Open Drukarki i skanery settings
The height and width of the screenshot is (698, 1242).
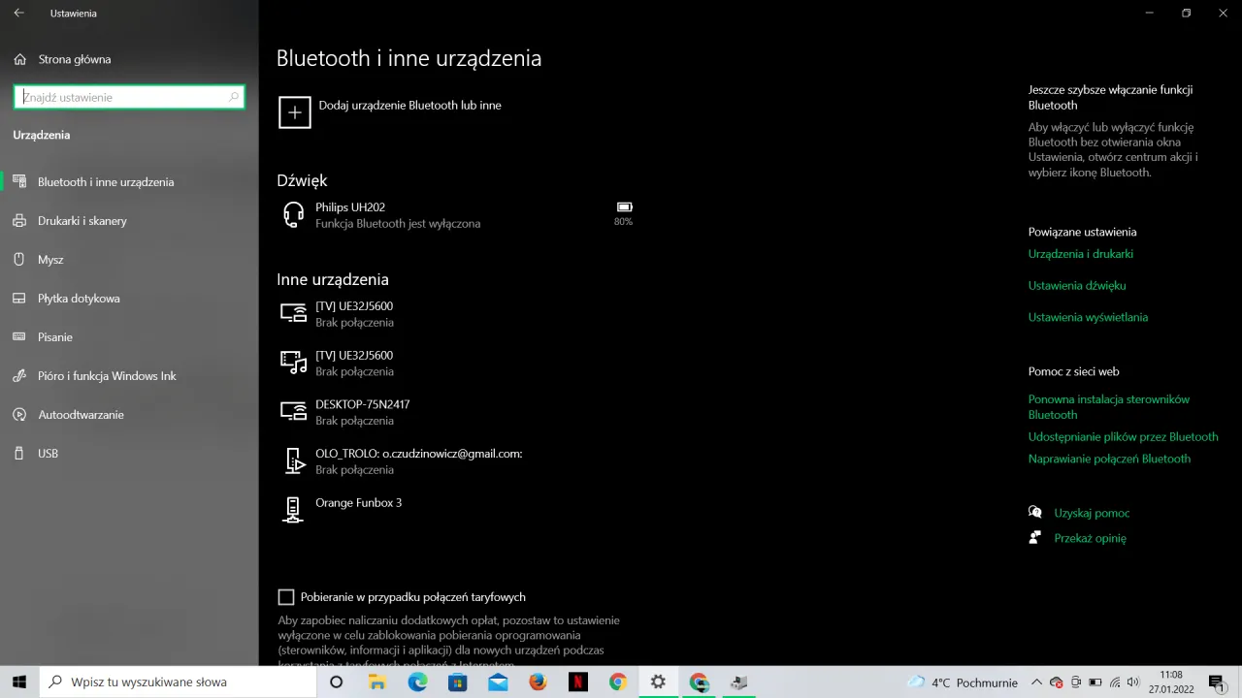point(82,220)
